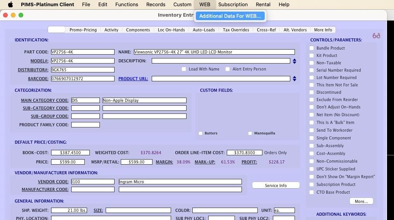394x220 pixels.
Task: Open the Alt. Vendors tab
Action: [295, 30]
